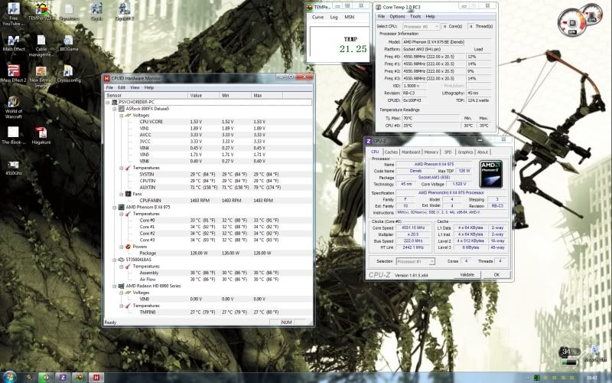The image size is (612, 383).
Task: Open the Options menu in Core Temp
Action: [397, 16]
